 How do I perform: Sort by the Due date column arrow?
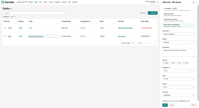click(149, 22)
